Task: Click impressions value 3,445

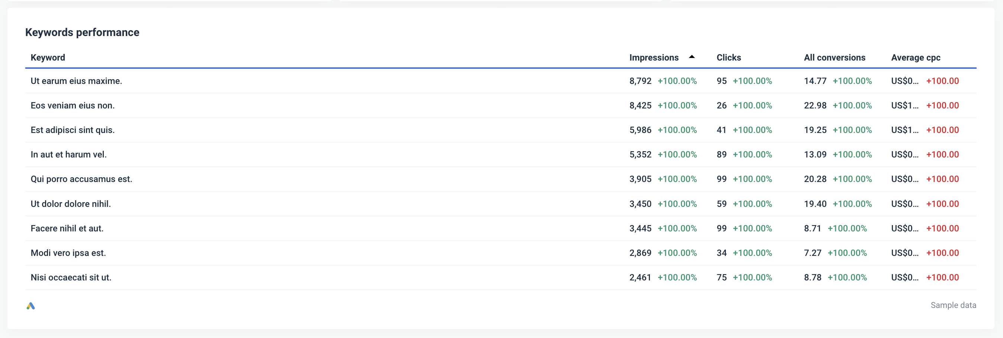Action: point(640,228)
